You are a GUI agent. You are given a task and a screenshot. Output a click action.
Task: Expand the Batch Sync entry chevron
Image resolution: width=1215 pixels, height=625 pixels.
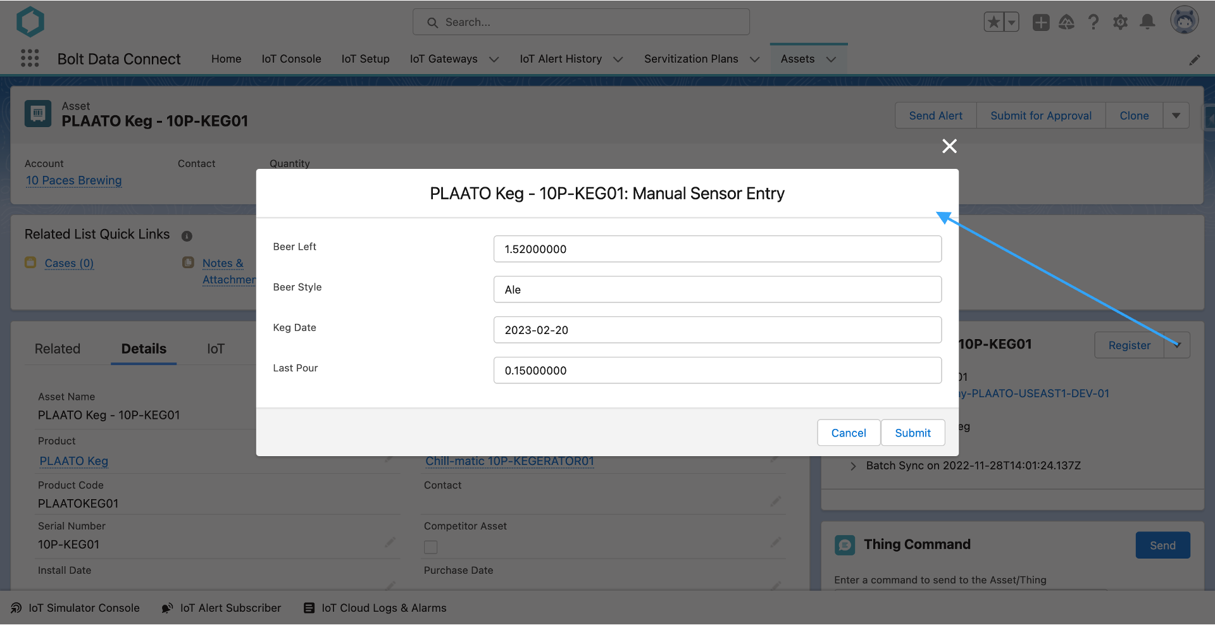click(853, 466)
